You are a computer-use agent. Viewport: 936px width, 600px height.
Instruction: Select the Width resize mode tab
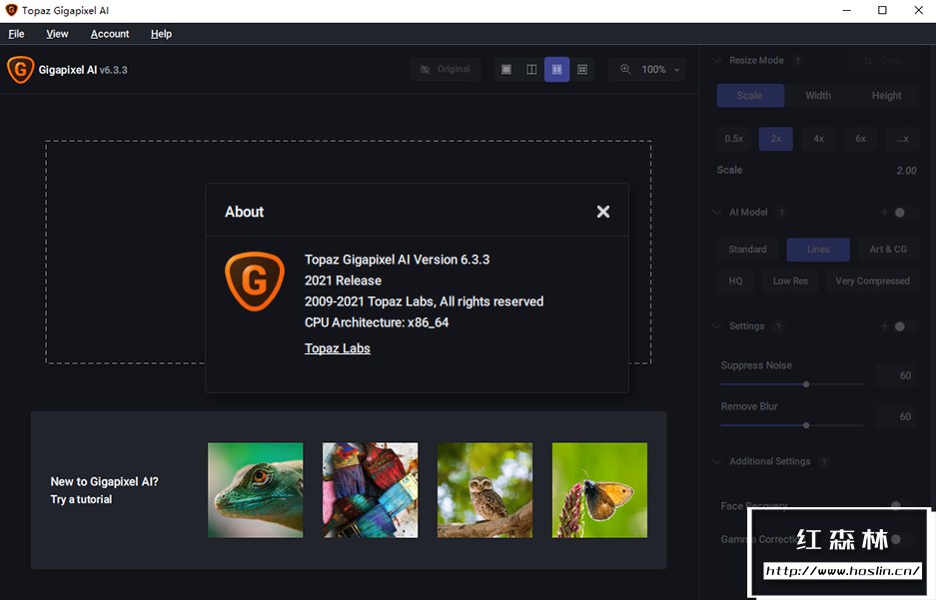click(818, 96)
